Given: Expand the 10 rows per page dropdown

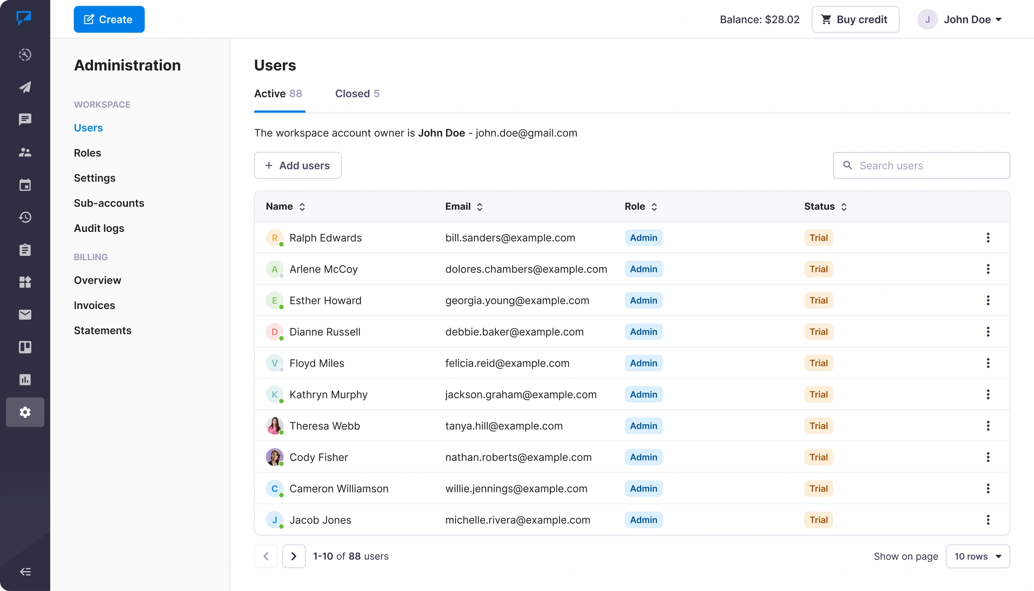Looking at the screenshot, I should click(977, 556).
